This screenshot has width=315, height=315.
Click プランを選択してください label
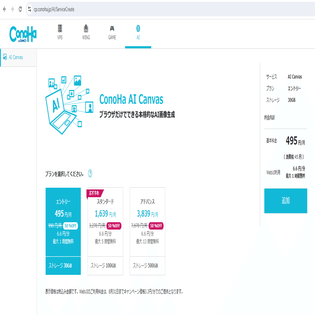point(64,174)
